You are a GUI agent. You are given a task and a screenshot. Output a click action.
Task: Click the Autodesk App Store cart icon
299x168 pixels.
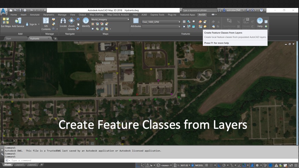point(248,10)
